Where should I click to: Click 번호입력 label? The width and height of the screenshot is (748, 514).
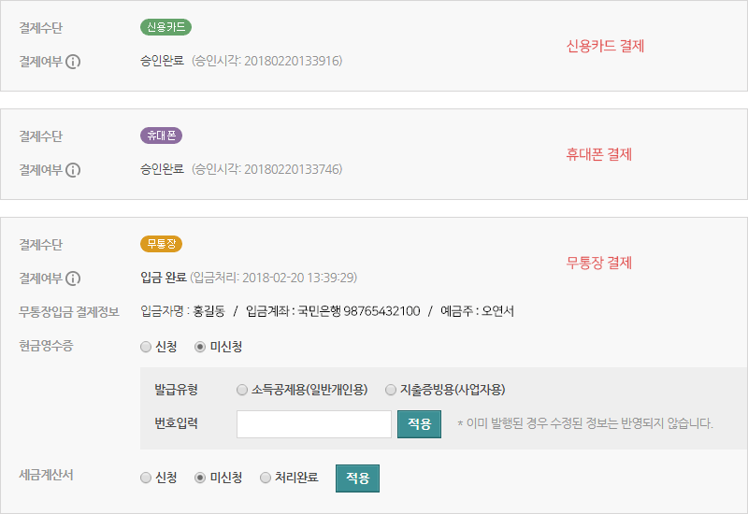[x=176, y=423]
